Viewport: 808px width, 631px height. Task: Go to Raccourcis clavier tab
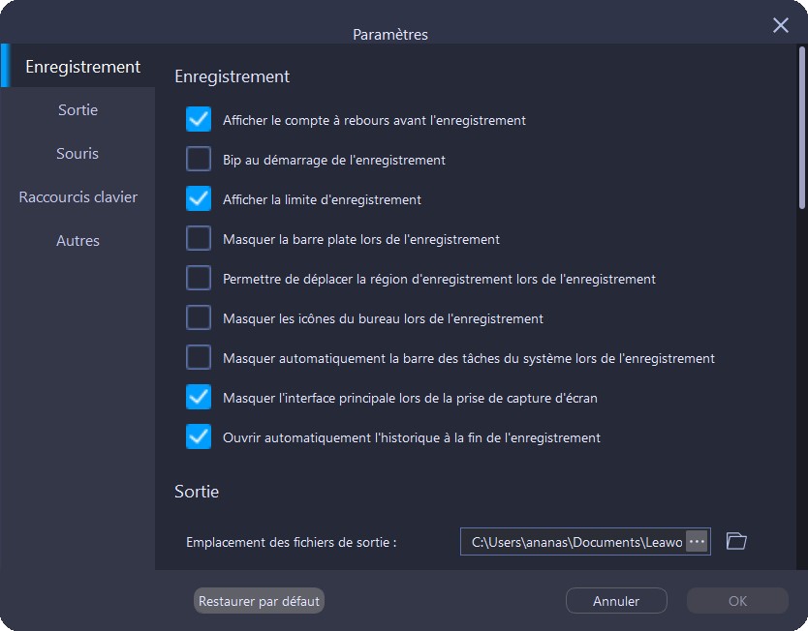78,197
